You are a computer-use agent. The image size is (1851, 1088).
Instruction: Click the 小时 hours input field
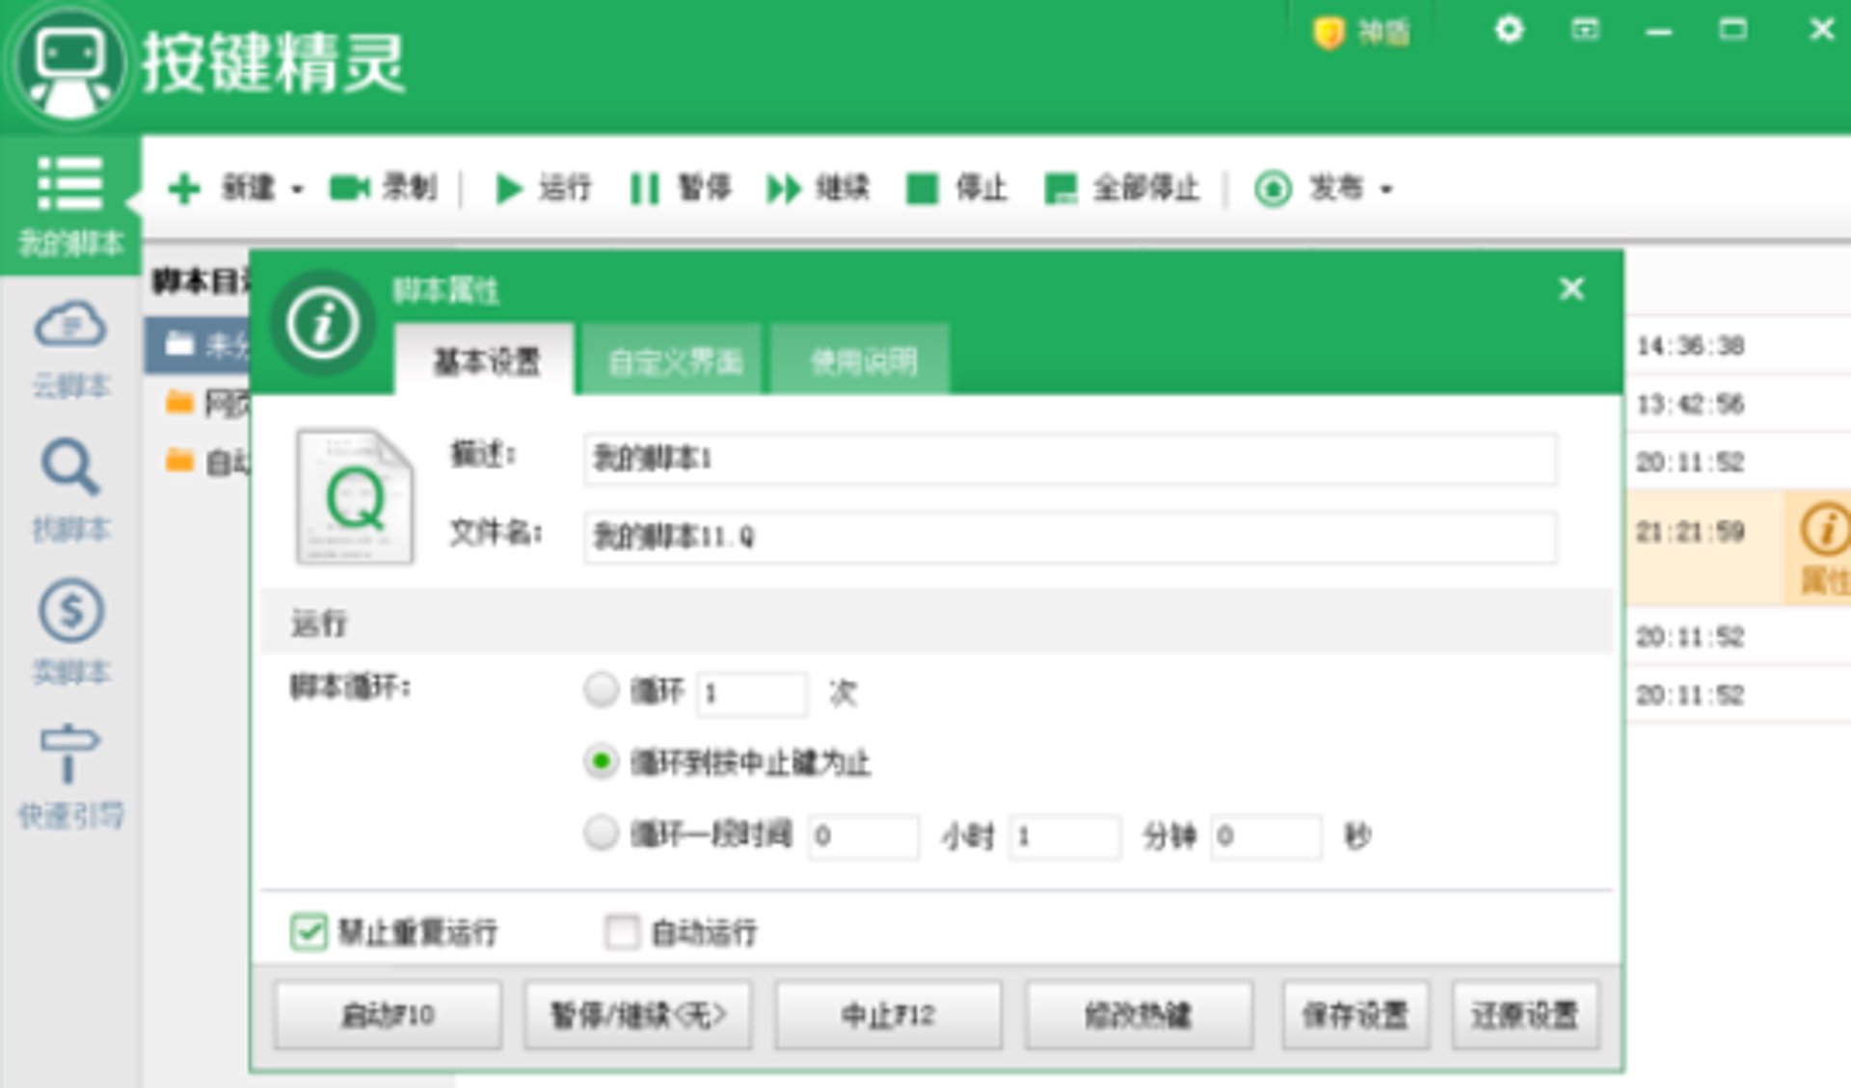tap(864, 836)
